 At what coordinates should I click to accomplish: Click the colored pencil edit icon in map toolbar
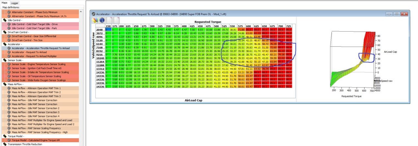coord(95,21)
